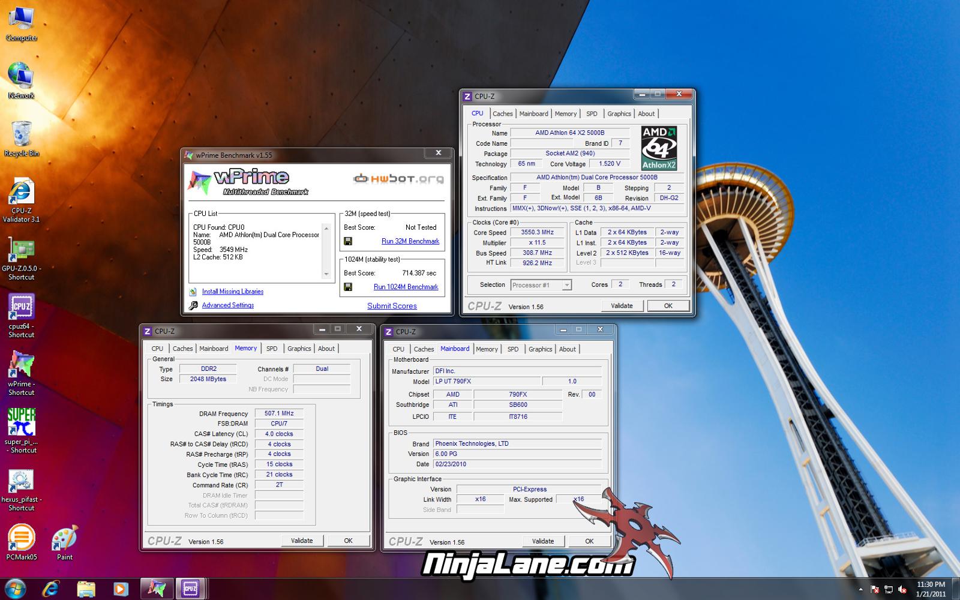Viewport: 960px width, 600px height.
Task: Click the Submit Scores link
Action: 392,306
